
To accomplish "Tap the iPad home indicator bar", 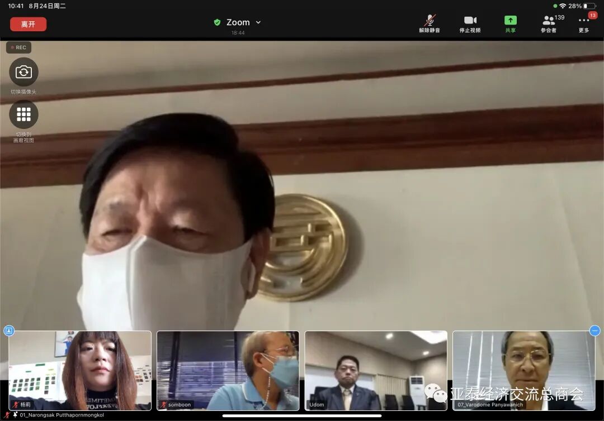I will click(x=302, y=415).
